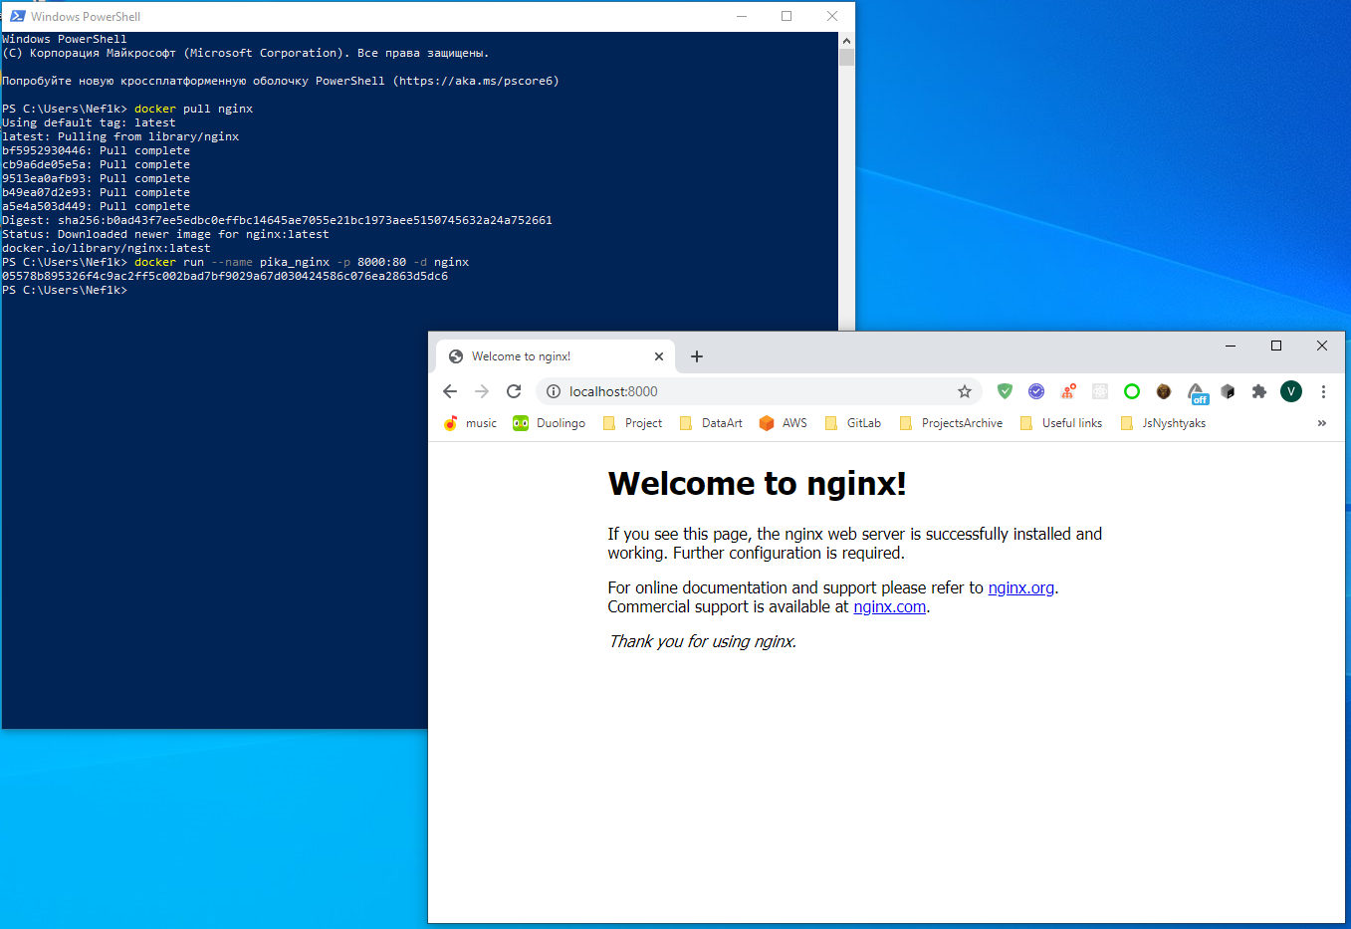Show hidden bookmarks with the double chevron
This screenshot has width=1351, height=929.
1322,423
